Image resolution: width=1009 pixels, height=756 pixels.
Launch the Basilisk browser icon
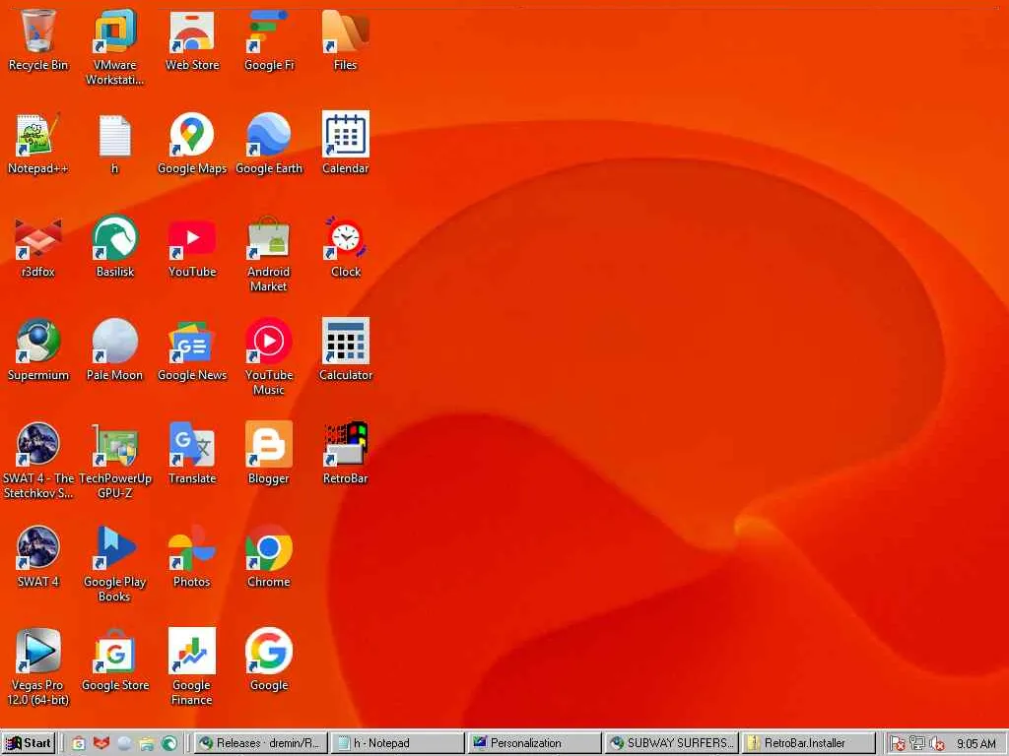tap(115, 247)
